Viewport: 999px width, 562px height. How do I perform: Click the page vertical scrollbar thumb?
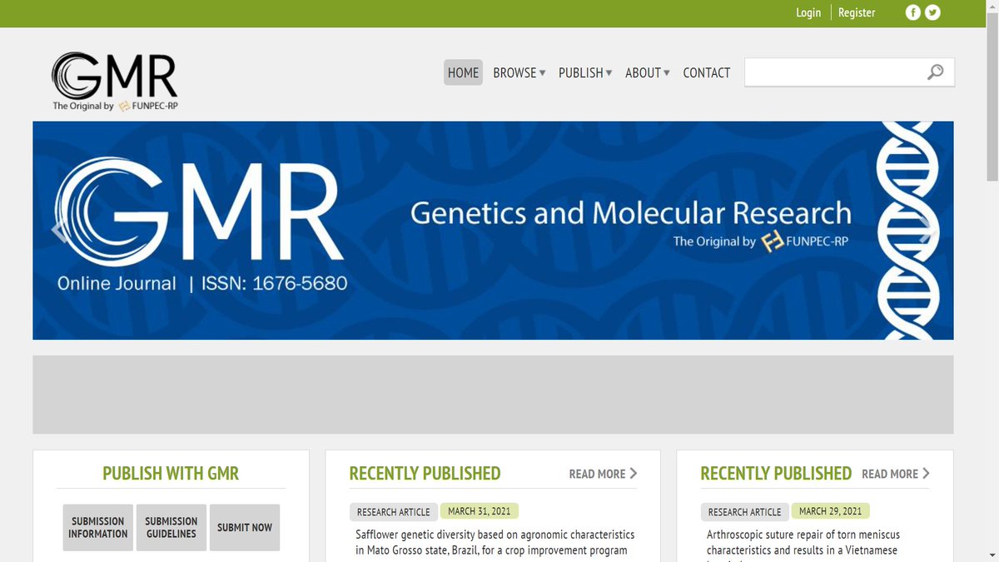992,96
